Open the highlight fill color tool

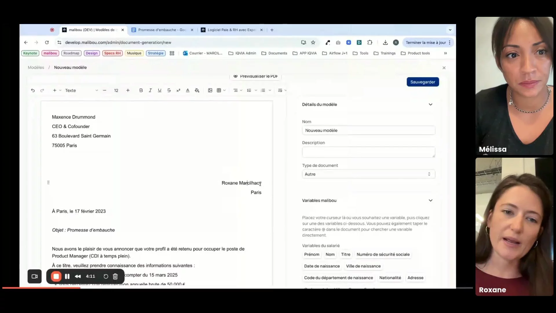click(x=197, y=90)
